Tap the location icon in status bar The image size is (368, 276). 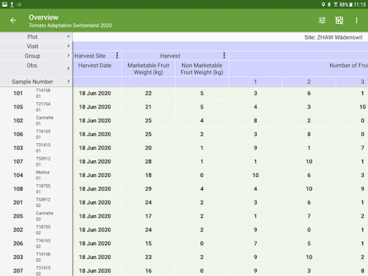(x=323, y=4)
